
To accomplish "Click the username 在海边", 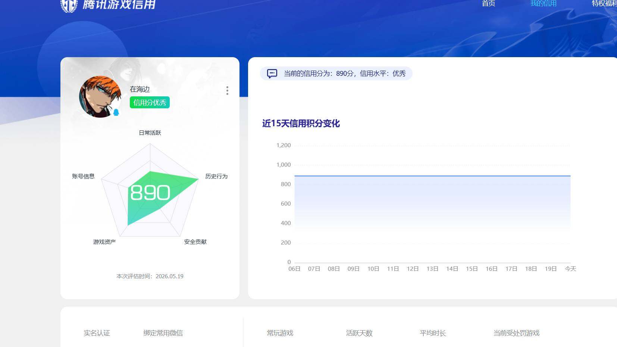I will click(140, 89).
